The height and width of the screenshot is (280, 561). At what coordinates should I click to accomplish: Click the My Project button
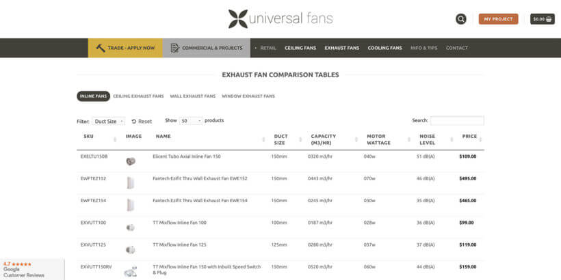click(498, 19)
